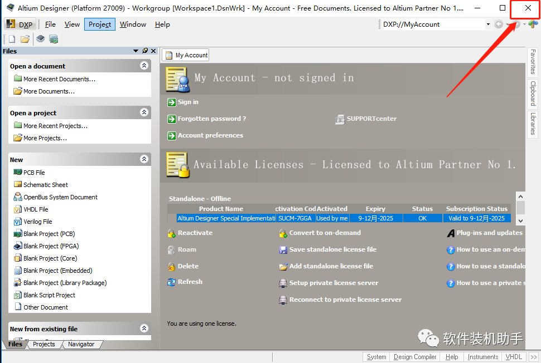Viewport: 541px width, 363px height.
Task: Create a Blank Project (Library Package)
Action: pos(65,283)
